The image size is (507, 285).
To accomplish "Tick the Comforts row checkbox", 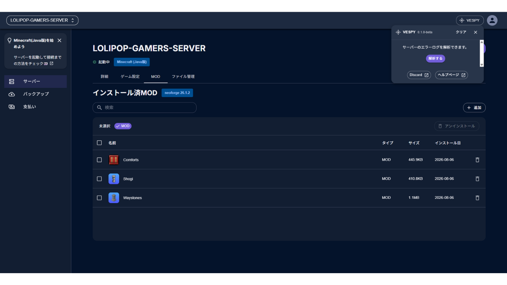I will pos(99,160).
